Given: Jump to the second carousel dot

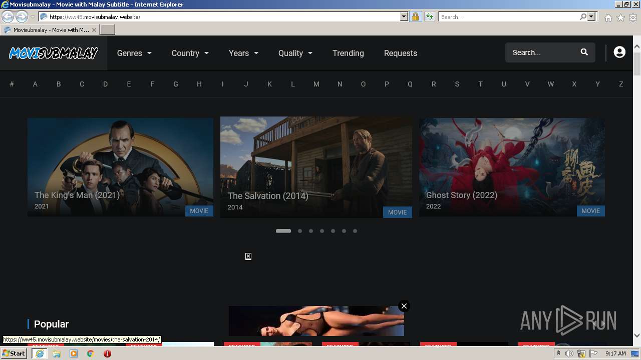Looking at the screenshot, I should coord(300,231).
